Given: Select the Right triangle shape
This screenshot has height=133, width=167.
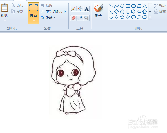Looking at the screenshot, I should pyautogui.click(x=111, y=12).
